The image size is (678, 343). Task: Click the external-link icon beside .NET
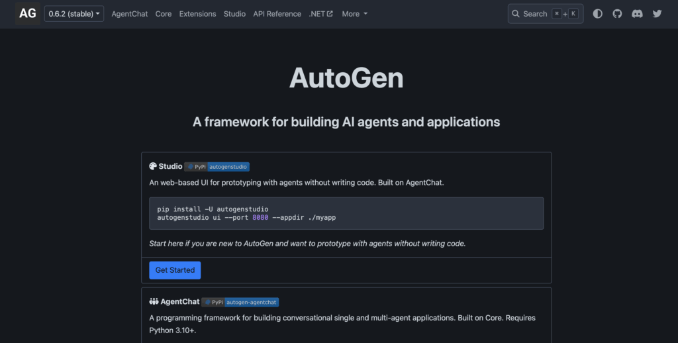[x=330, y=13]
